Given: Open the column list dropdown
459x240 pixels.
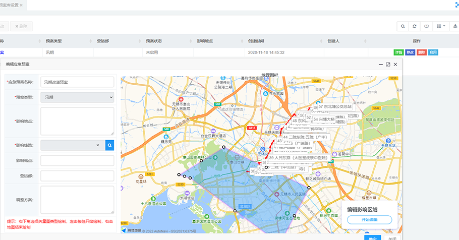Looking at the screenshot, I should (441, 26).
